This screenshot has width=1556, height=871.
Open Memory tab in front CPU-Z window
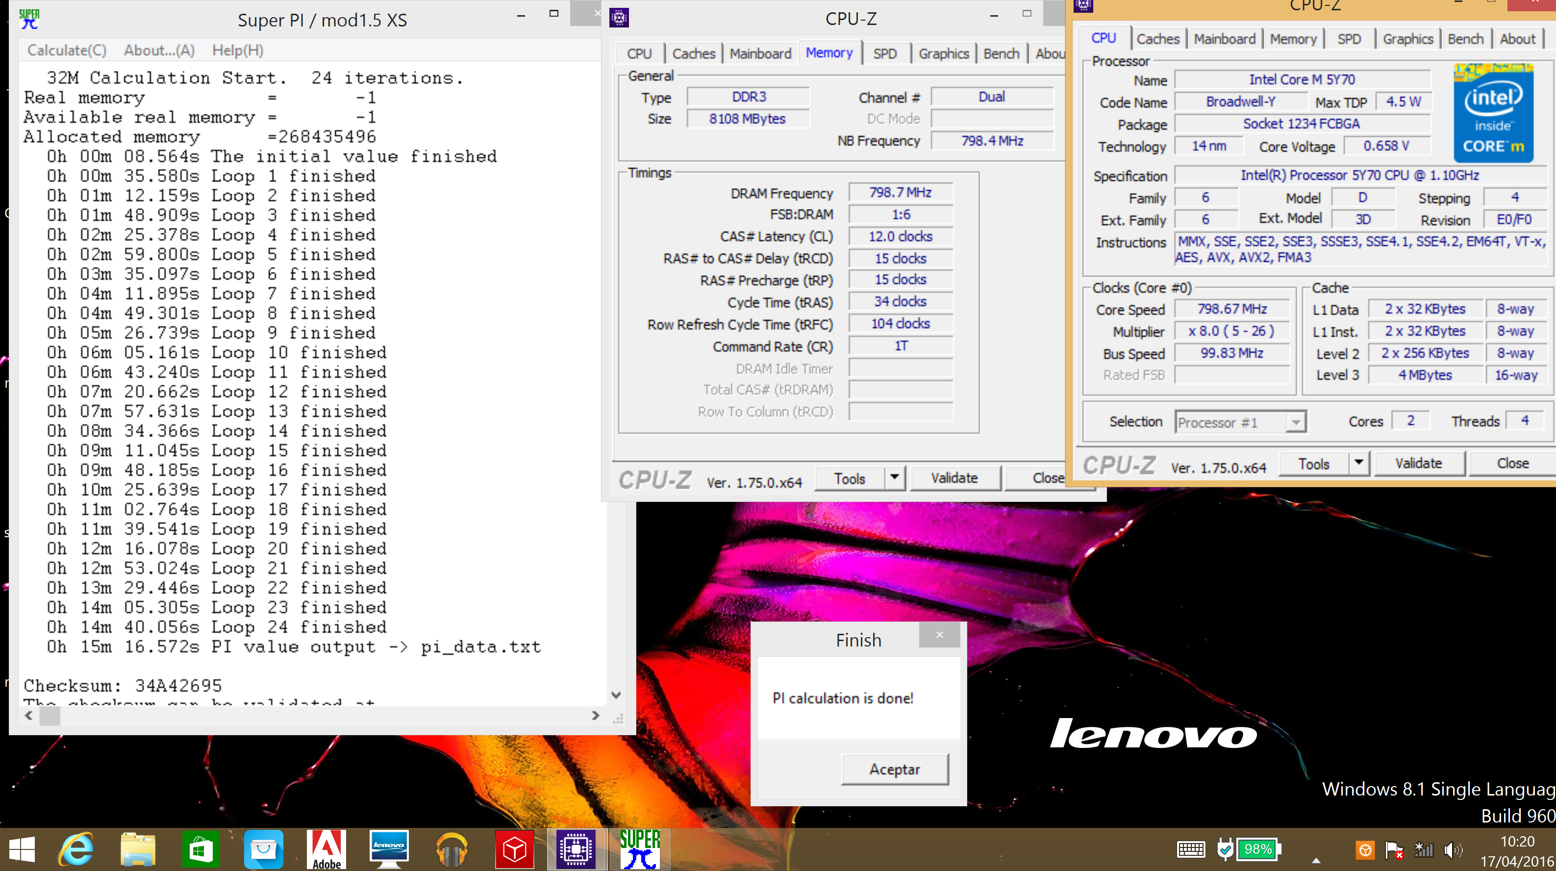tap(1293, 39)
